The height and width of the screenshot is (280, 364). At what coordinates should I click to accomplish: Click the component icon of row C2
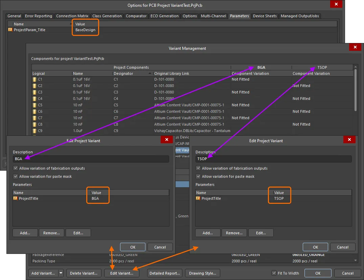pyautogui.click(x=35, y=86)
